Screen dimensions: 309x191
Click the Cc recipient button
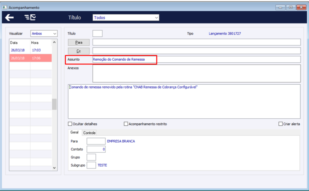[79, 51]
